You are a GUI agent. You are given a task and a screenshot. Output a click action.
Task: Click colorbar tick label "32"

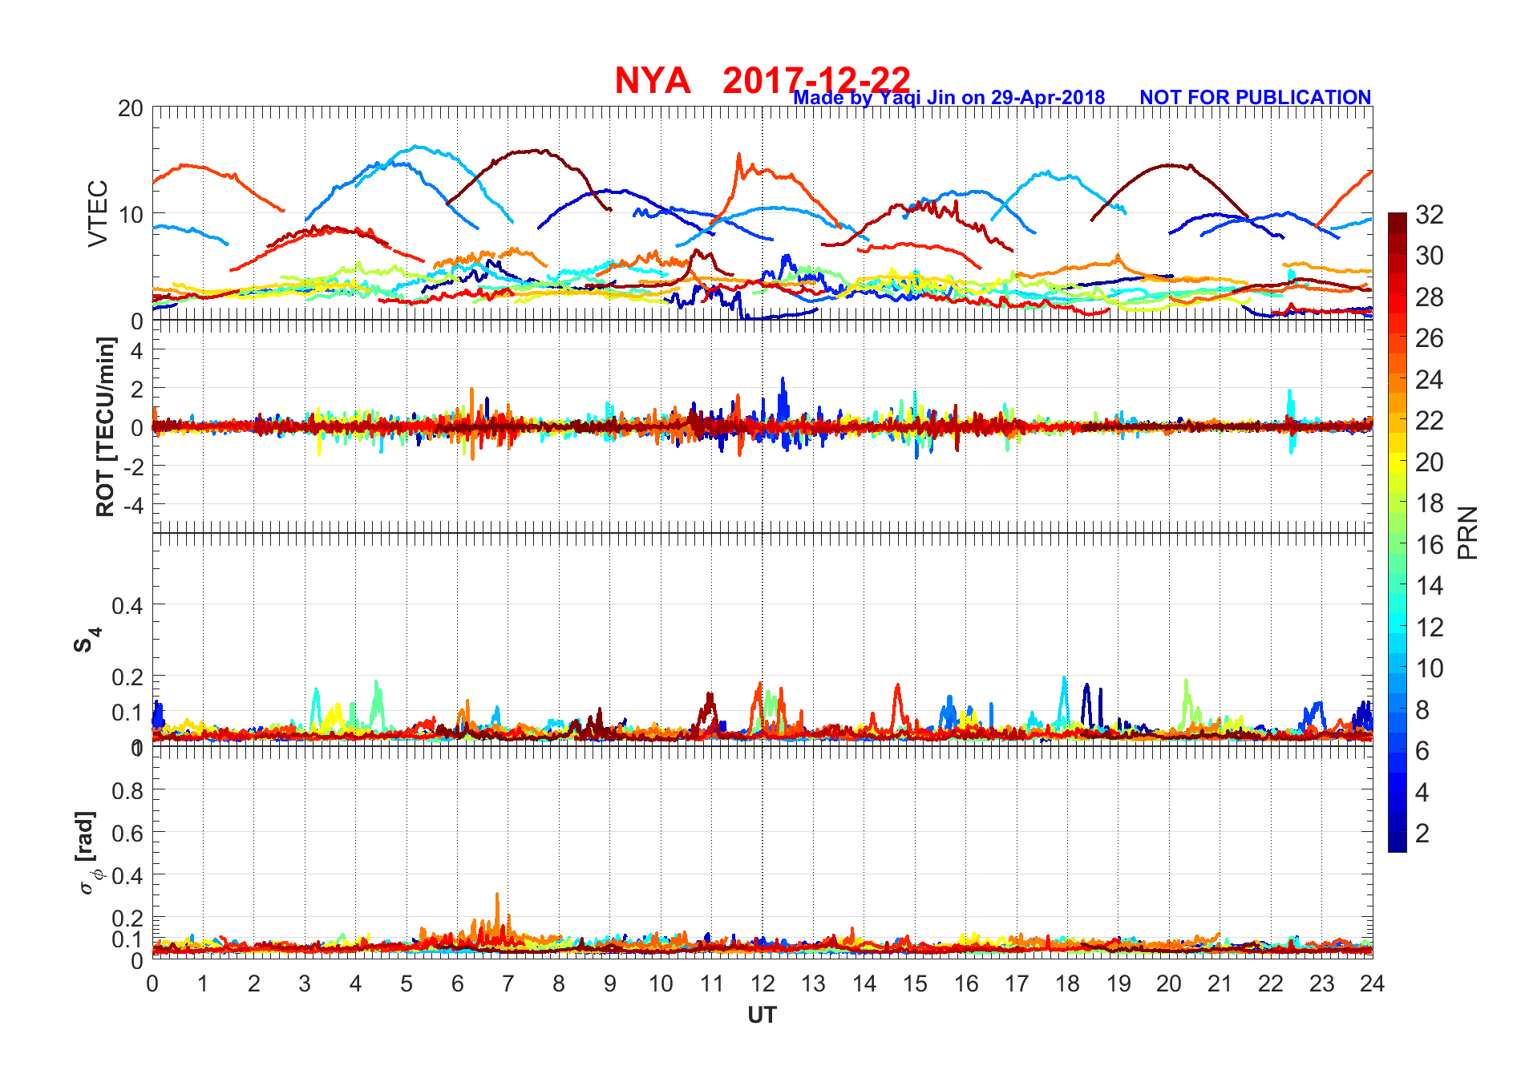[1430, 215]
